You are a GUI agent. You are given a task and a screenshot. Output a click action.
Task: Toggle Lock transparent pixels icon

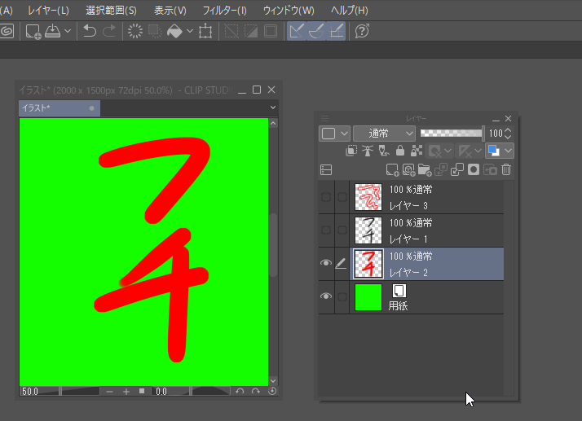click(417, 151)
